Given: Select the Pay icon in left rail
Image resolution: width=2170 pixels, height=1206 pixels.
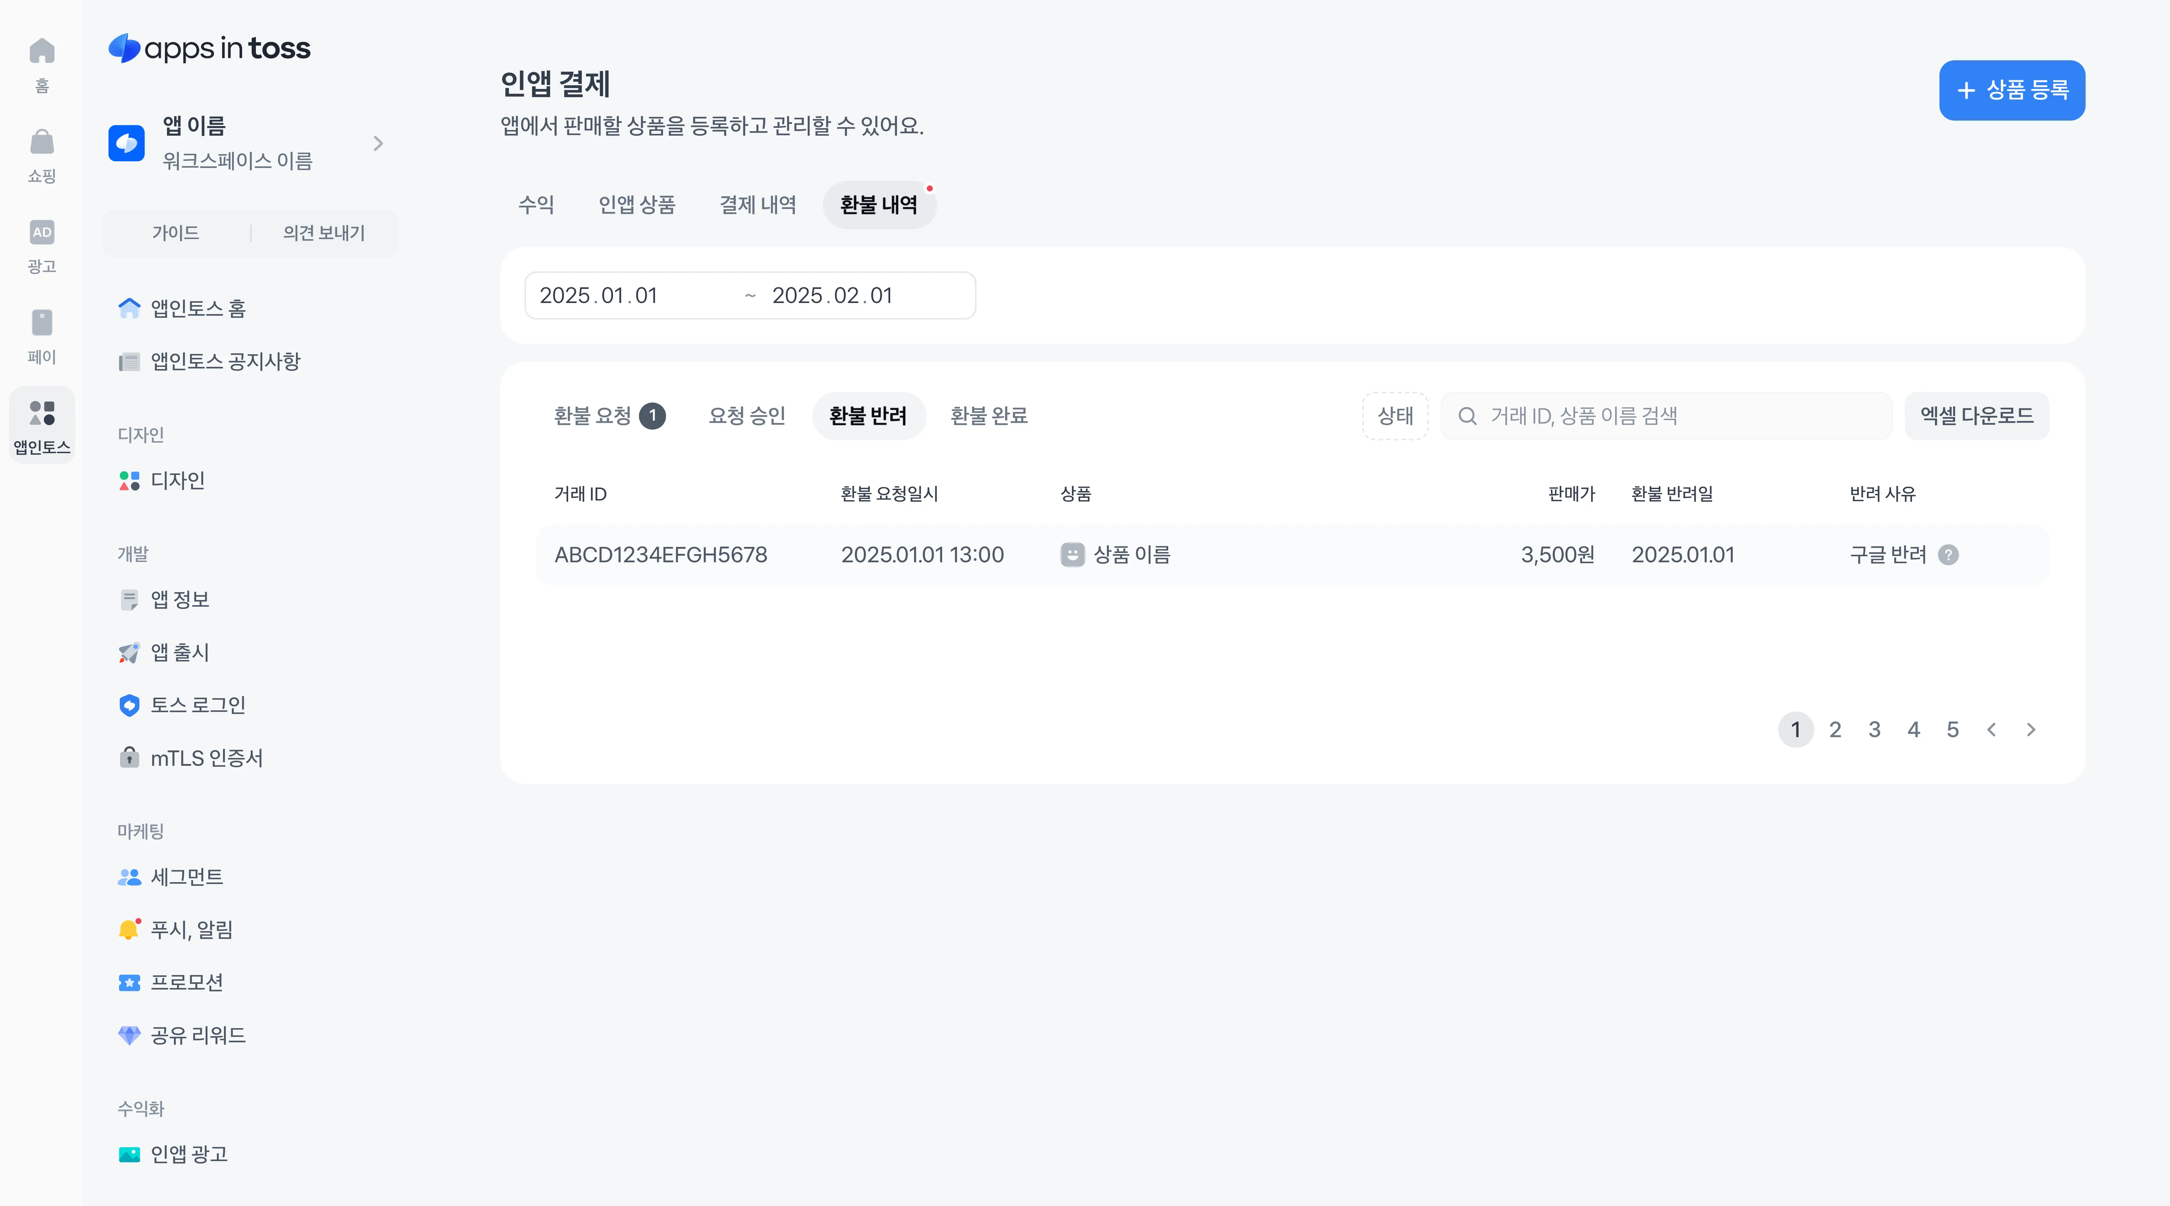Looking at the screenshot, I should click(x=41, y=322).
